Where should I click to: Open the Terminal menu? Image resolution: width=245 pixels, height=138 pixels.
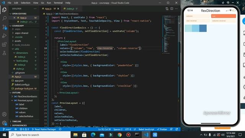click(58, 3)
